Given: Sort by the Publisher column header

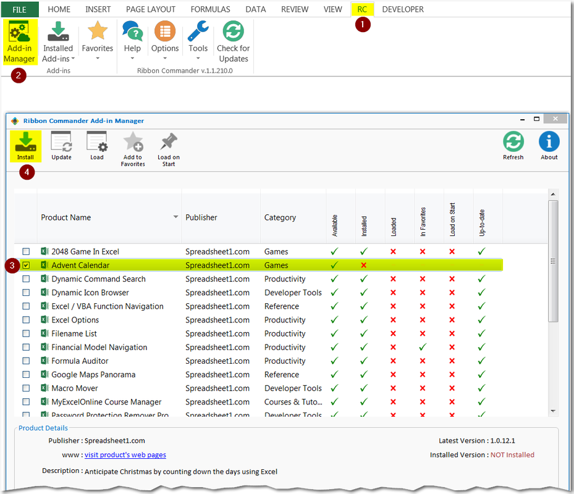Looking at the screenshot, I should (201, 217).
